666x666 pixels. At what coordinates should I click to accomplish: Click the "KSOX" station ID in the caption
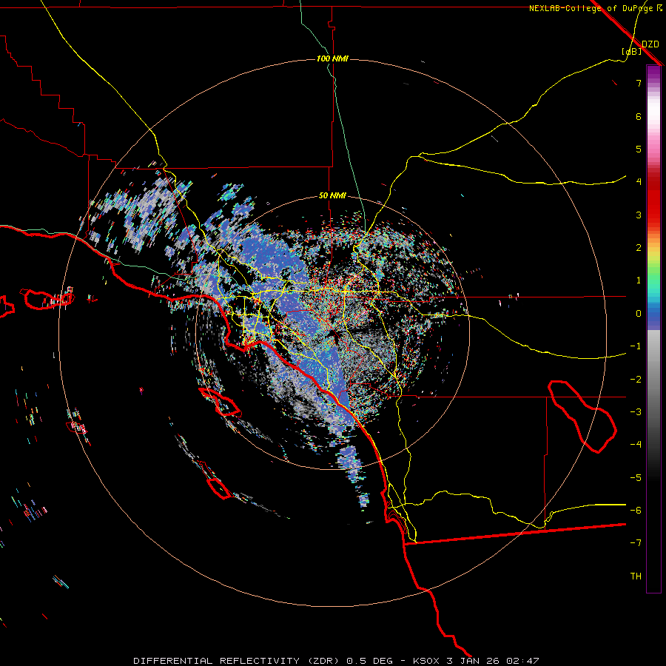click(x=428, y=661)
